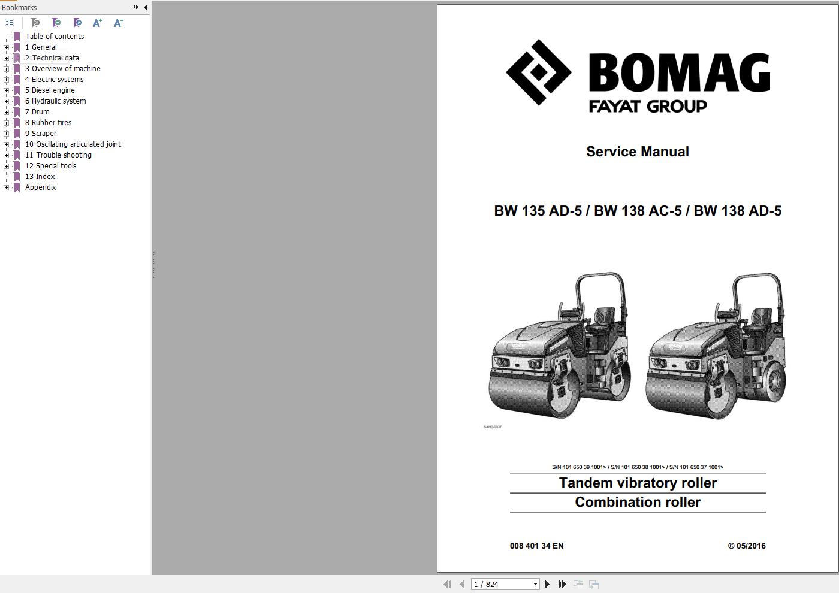Click the next view icon
839x593 pixels.
point(594,584)
